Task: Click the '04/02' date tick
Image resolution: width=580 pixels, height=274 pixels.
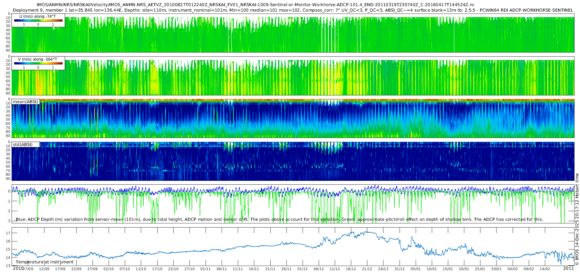Action: (513, 269)
